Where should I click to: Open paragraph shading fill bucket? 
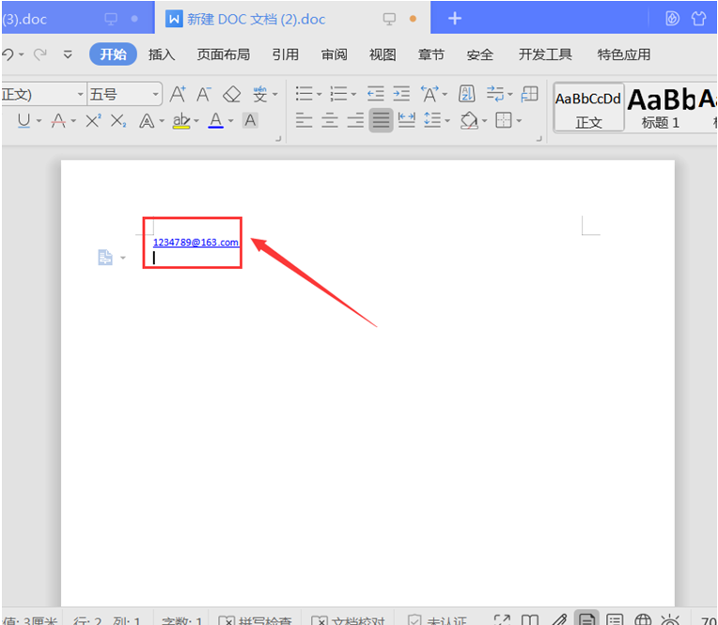pyautogui.click(x=469, y=121)
